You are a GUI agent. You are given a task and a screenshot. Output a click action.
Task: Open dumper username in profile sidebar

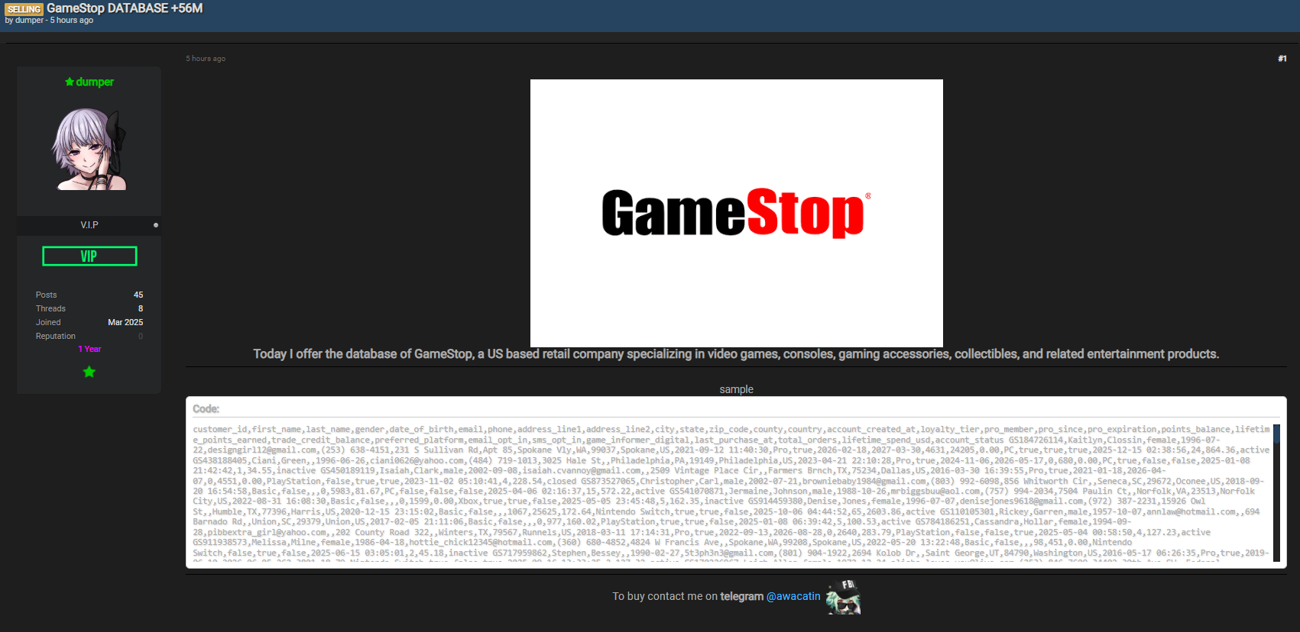[95, 82]
